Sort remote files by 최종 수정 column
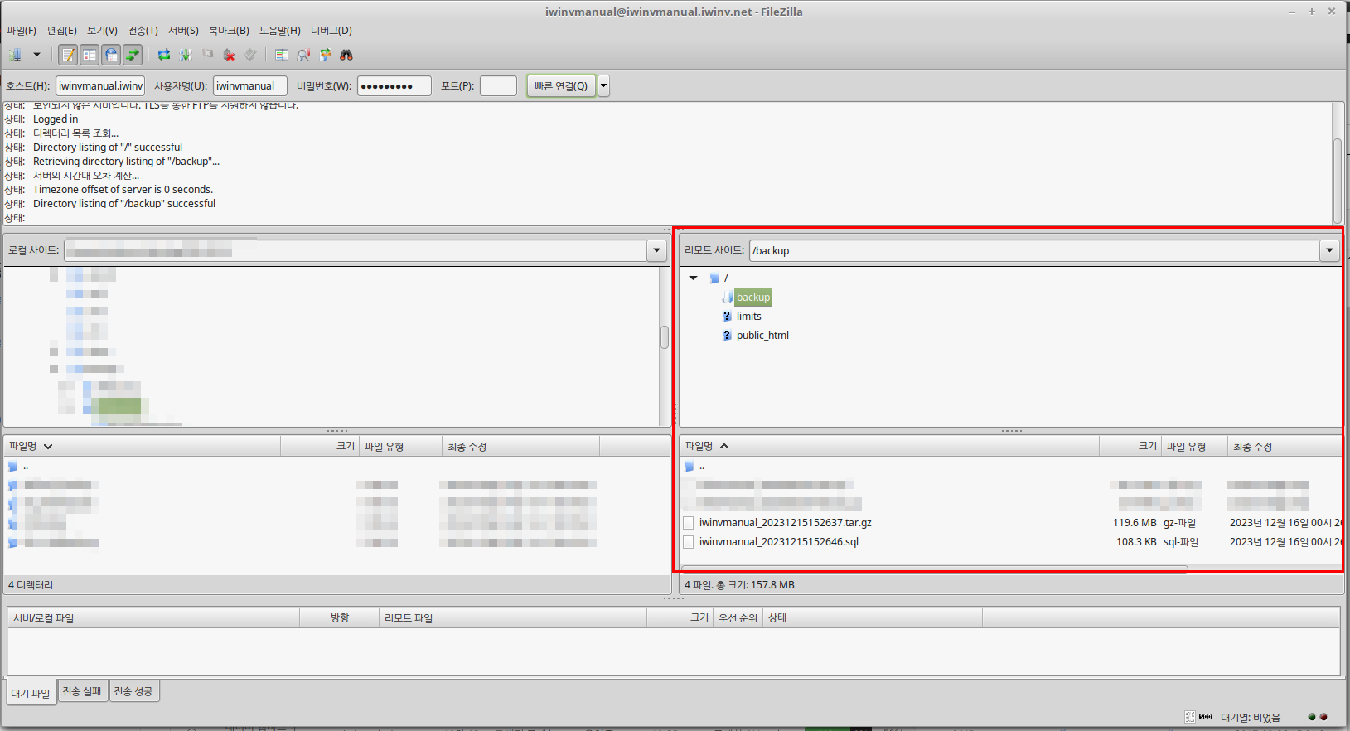Viewport: 1350px width, 731px height. (x=1285, y=446)
